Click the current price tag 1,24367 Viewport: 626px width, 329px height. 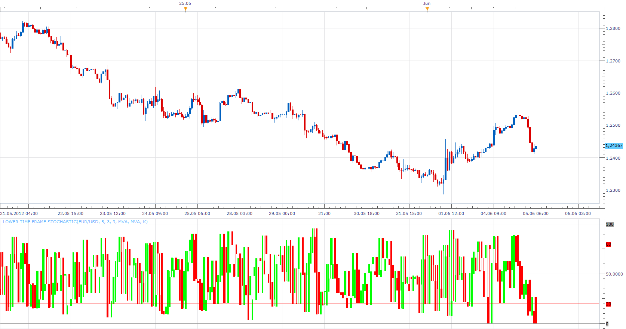(x=614, y=145)
